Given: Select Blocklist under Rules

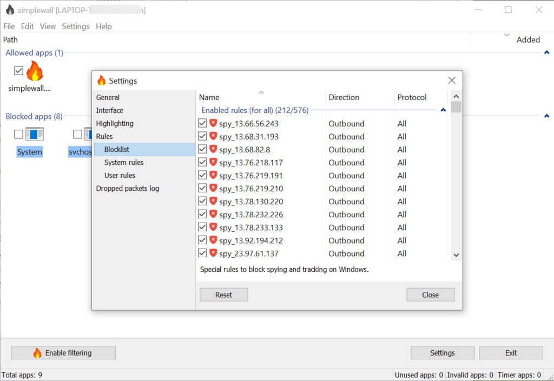Looking at the screenshot, I should pos(144,149).
